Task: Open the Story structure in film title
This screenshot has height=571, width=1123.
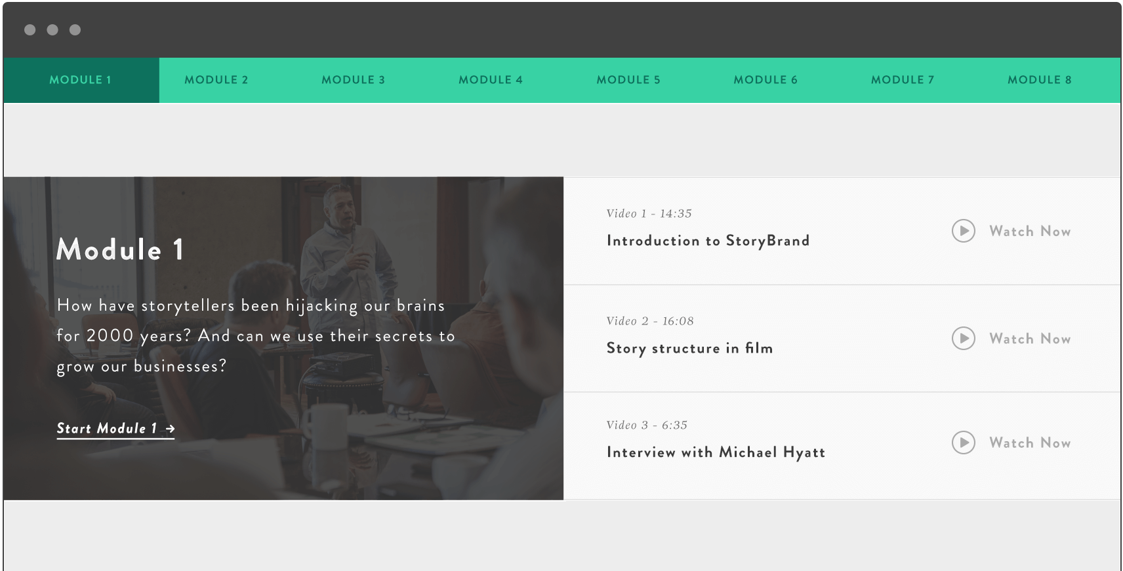Action: coord(689,348)
